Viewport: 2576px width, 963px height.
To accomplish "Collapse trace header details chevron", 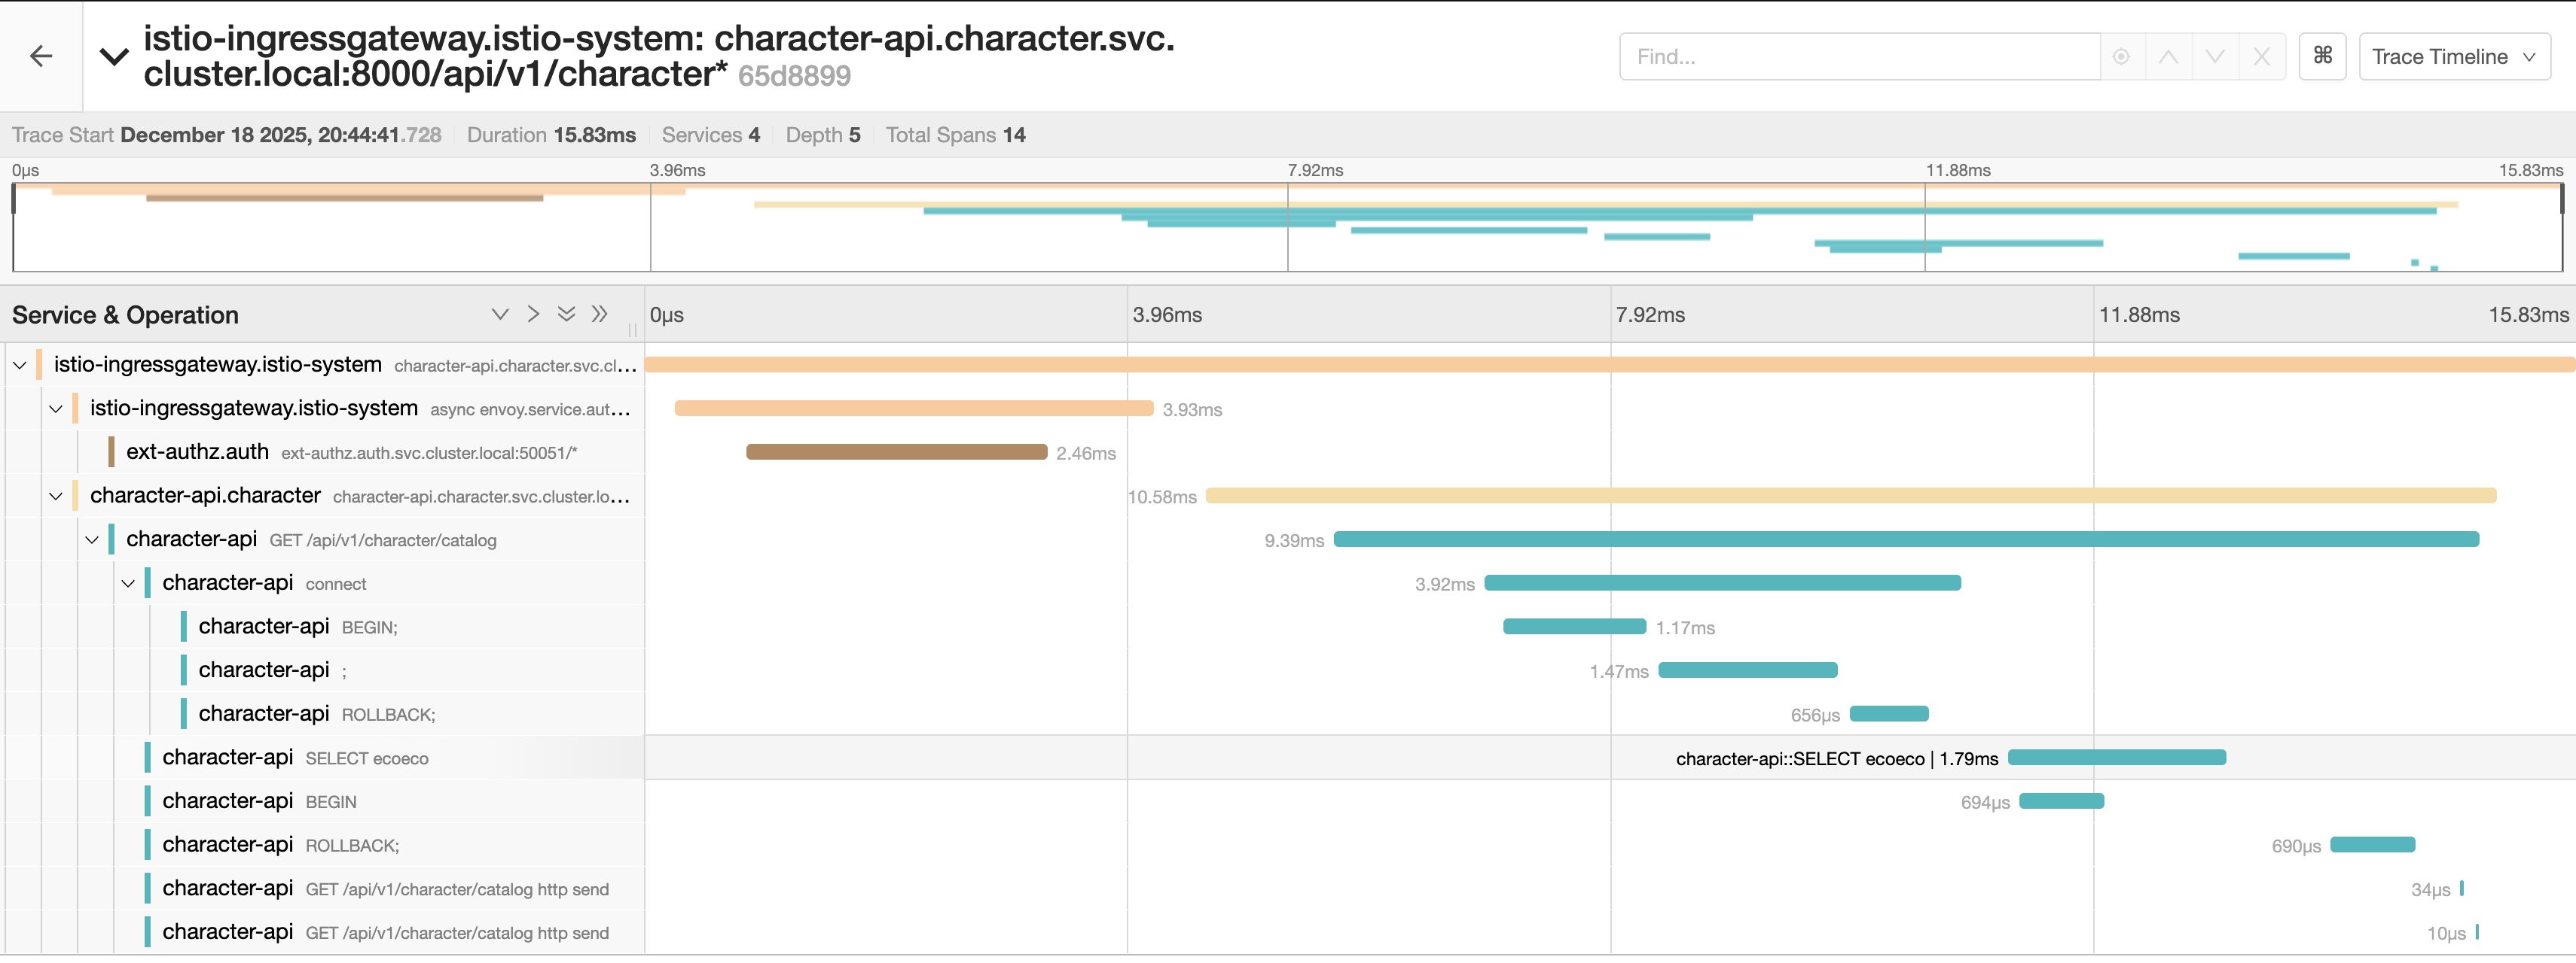I will coord(115,57).
